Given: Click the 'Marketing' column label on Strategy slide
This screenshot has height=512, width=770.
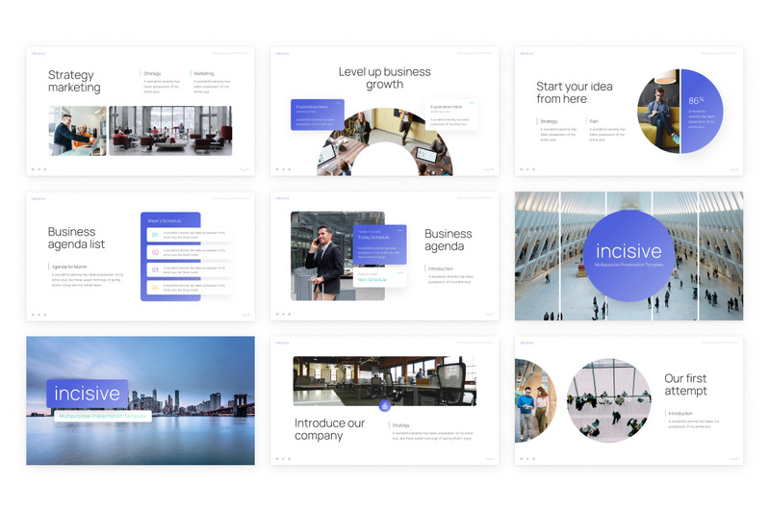Looking at the screenshot, I should [204, 73].
